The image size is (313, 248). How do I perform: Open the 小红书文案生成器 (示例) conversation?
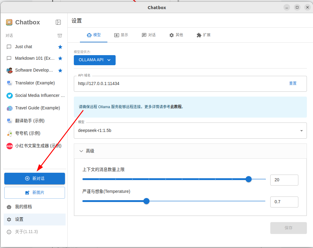tap(34, 146)
